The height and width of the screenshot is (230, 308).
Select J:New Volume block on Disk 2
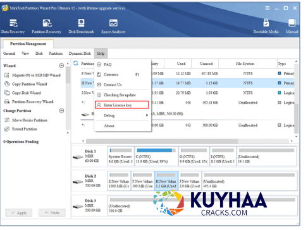[x=190, y=181]
